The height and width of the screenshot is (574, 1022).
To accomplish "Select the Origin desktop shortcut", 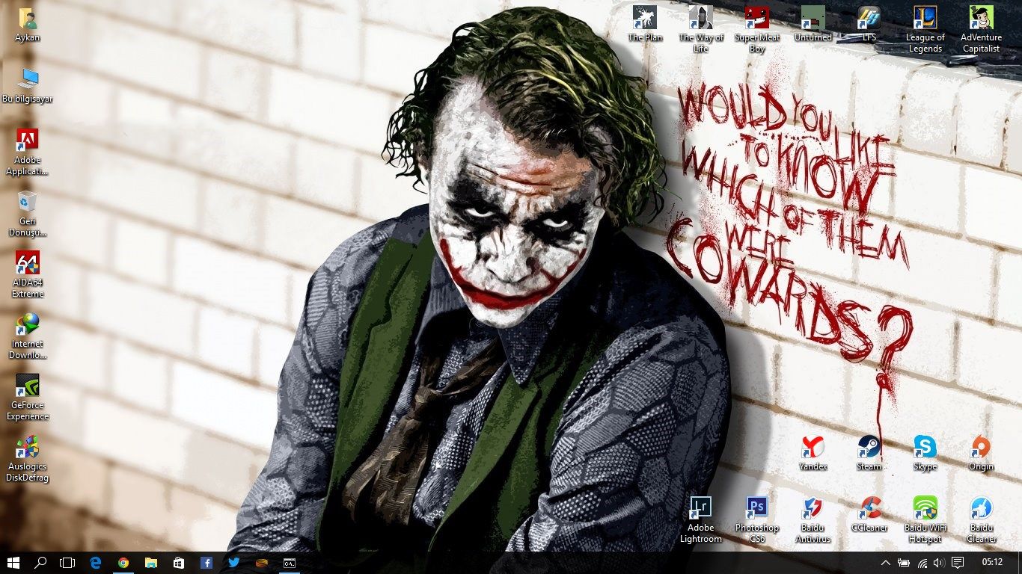I will click(981, 453).
